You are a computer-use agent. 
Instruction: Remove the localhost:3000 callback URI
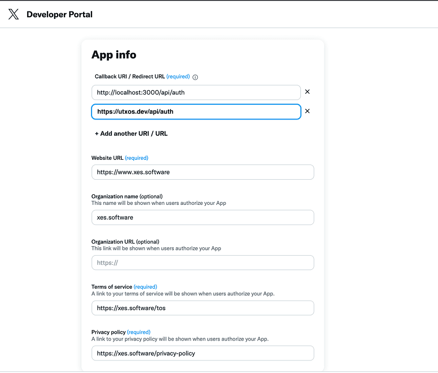(x=307, y=92)
